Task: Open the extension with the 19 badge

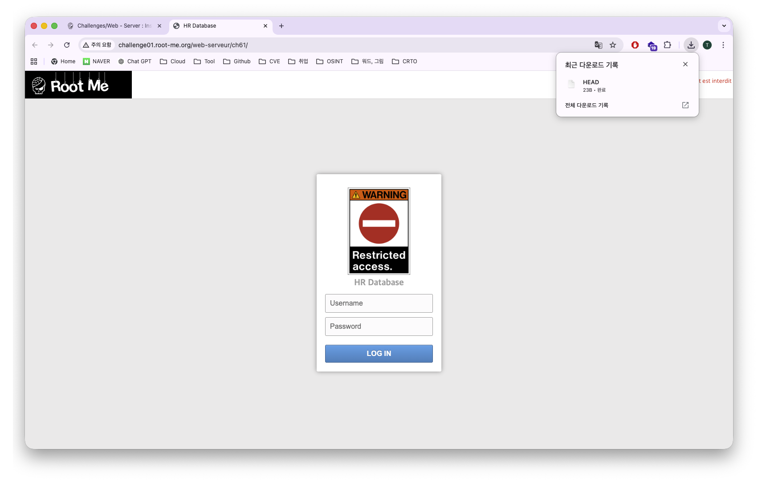Action: pos(652,45)
